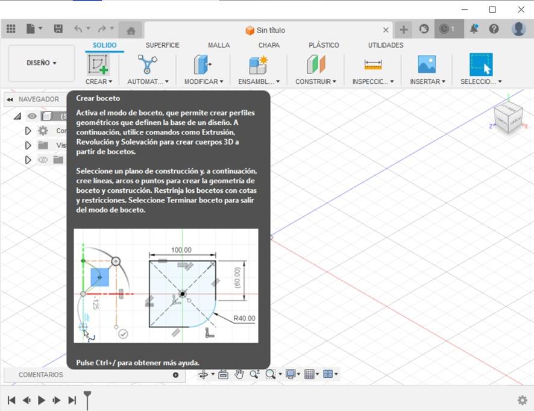
Task: Switch to the UTILIDADES tab
Action: tap(386, 45)
